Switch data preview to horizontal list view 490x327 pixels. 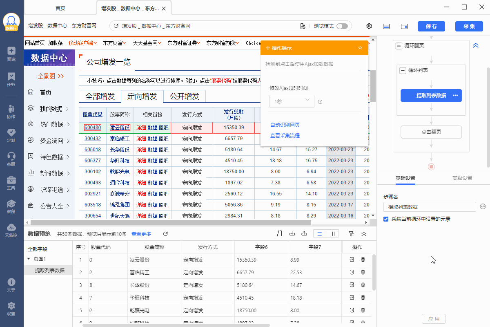[x=320, y=234]
